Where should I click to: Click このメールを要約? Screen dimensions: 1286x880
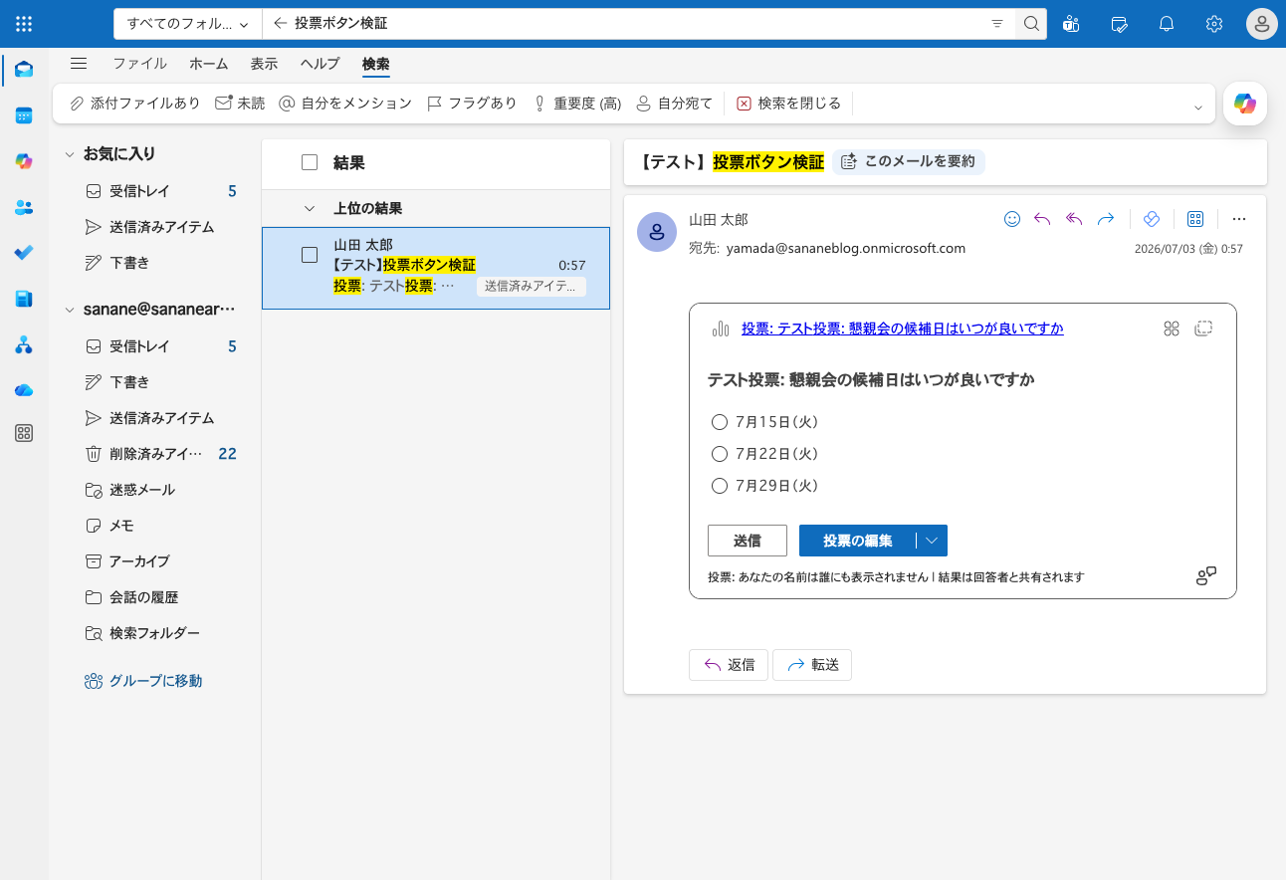click(x=909, y=161)
